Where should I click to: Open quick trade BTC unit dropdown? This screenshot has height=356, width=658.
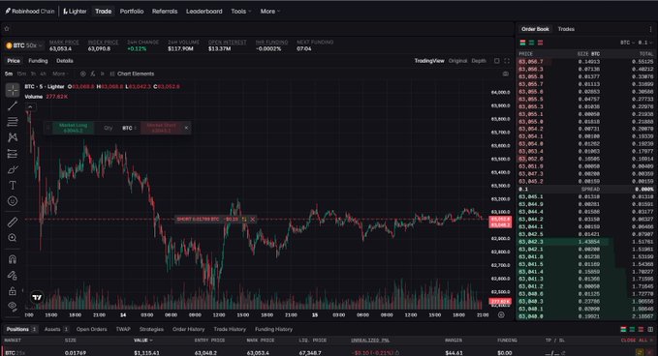pos(129,128)
